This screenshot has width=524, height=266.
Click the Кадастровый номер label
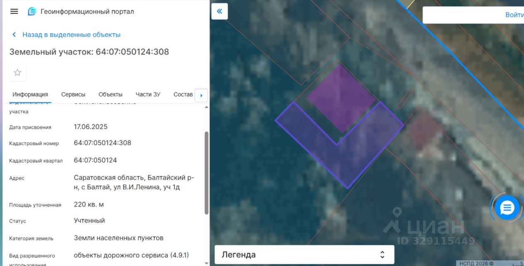point(34,143)
